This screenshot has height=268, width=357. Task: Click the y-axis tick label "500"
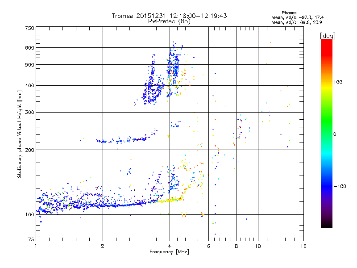[x=30, y=65]
